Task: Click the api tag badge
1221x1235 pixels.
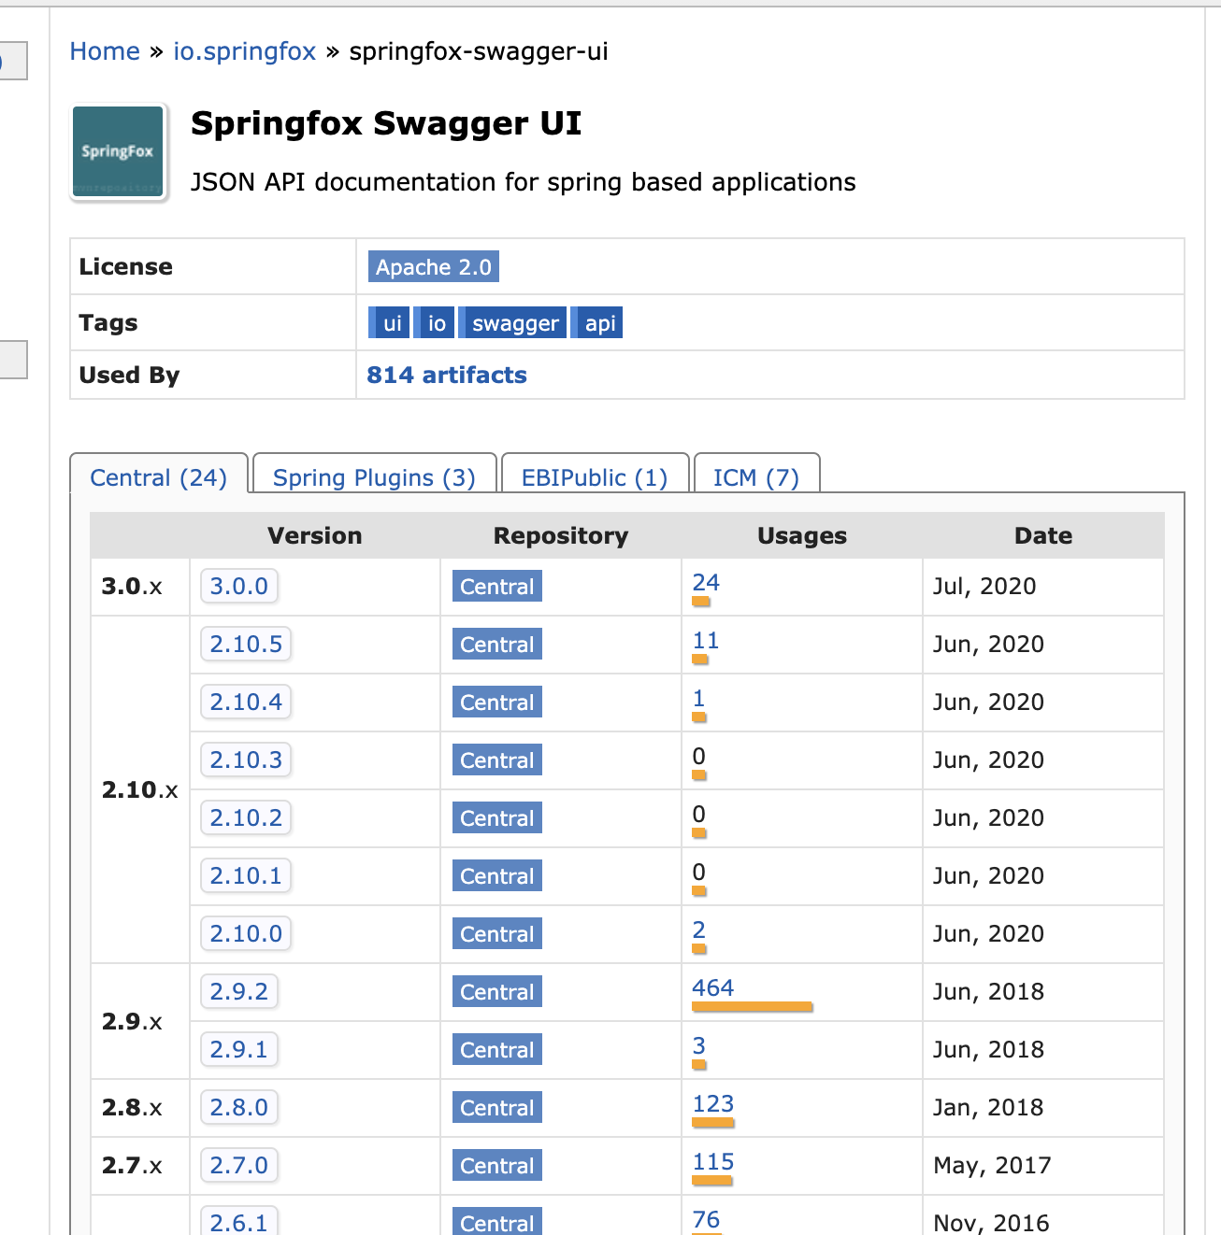Action: [596, 322]
